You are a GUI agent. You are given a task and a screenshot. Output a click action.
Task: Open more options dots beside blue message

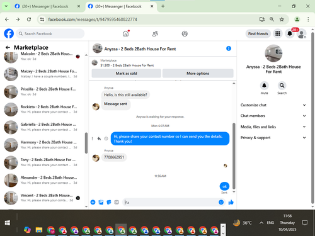(92, 138)
